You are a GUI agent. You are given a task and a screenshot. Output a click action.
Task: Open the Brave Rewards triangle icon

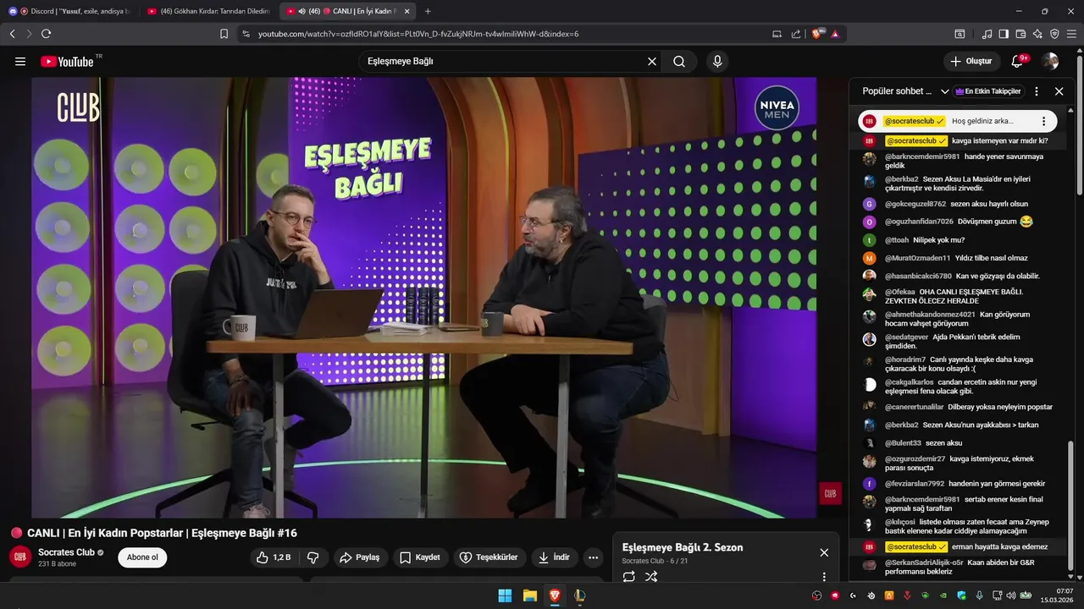click(x=835, y=34)
